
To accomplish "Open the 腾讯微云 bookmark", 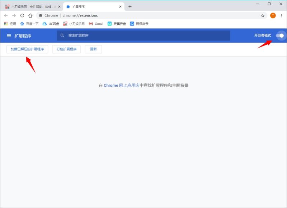I will click(139, 24).
